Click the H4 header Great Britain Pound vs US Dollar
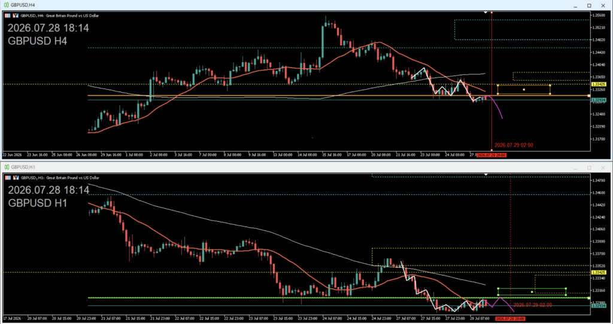Viewport: 613px width, 324px height. (72, 16)
